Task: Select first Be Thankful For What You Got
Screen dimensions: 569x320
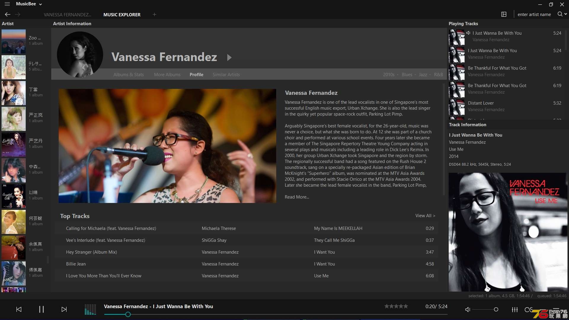Action: pyautogui.click(x=506, y=71)
